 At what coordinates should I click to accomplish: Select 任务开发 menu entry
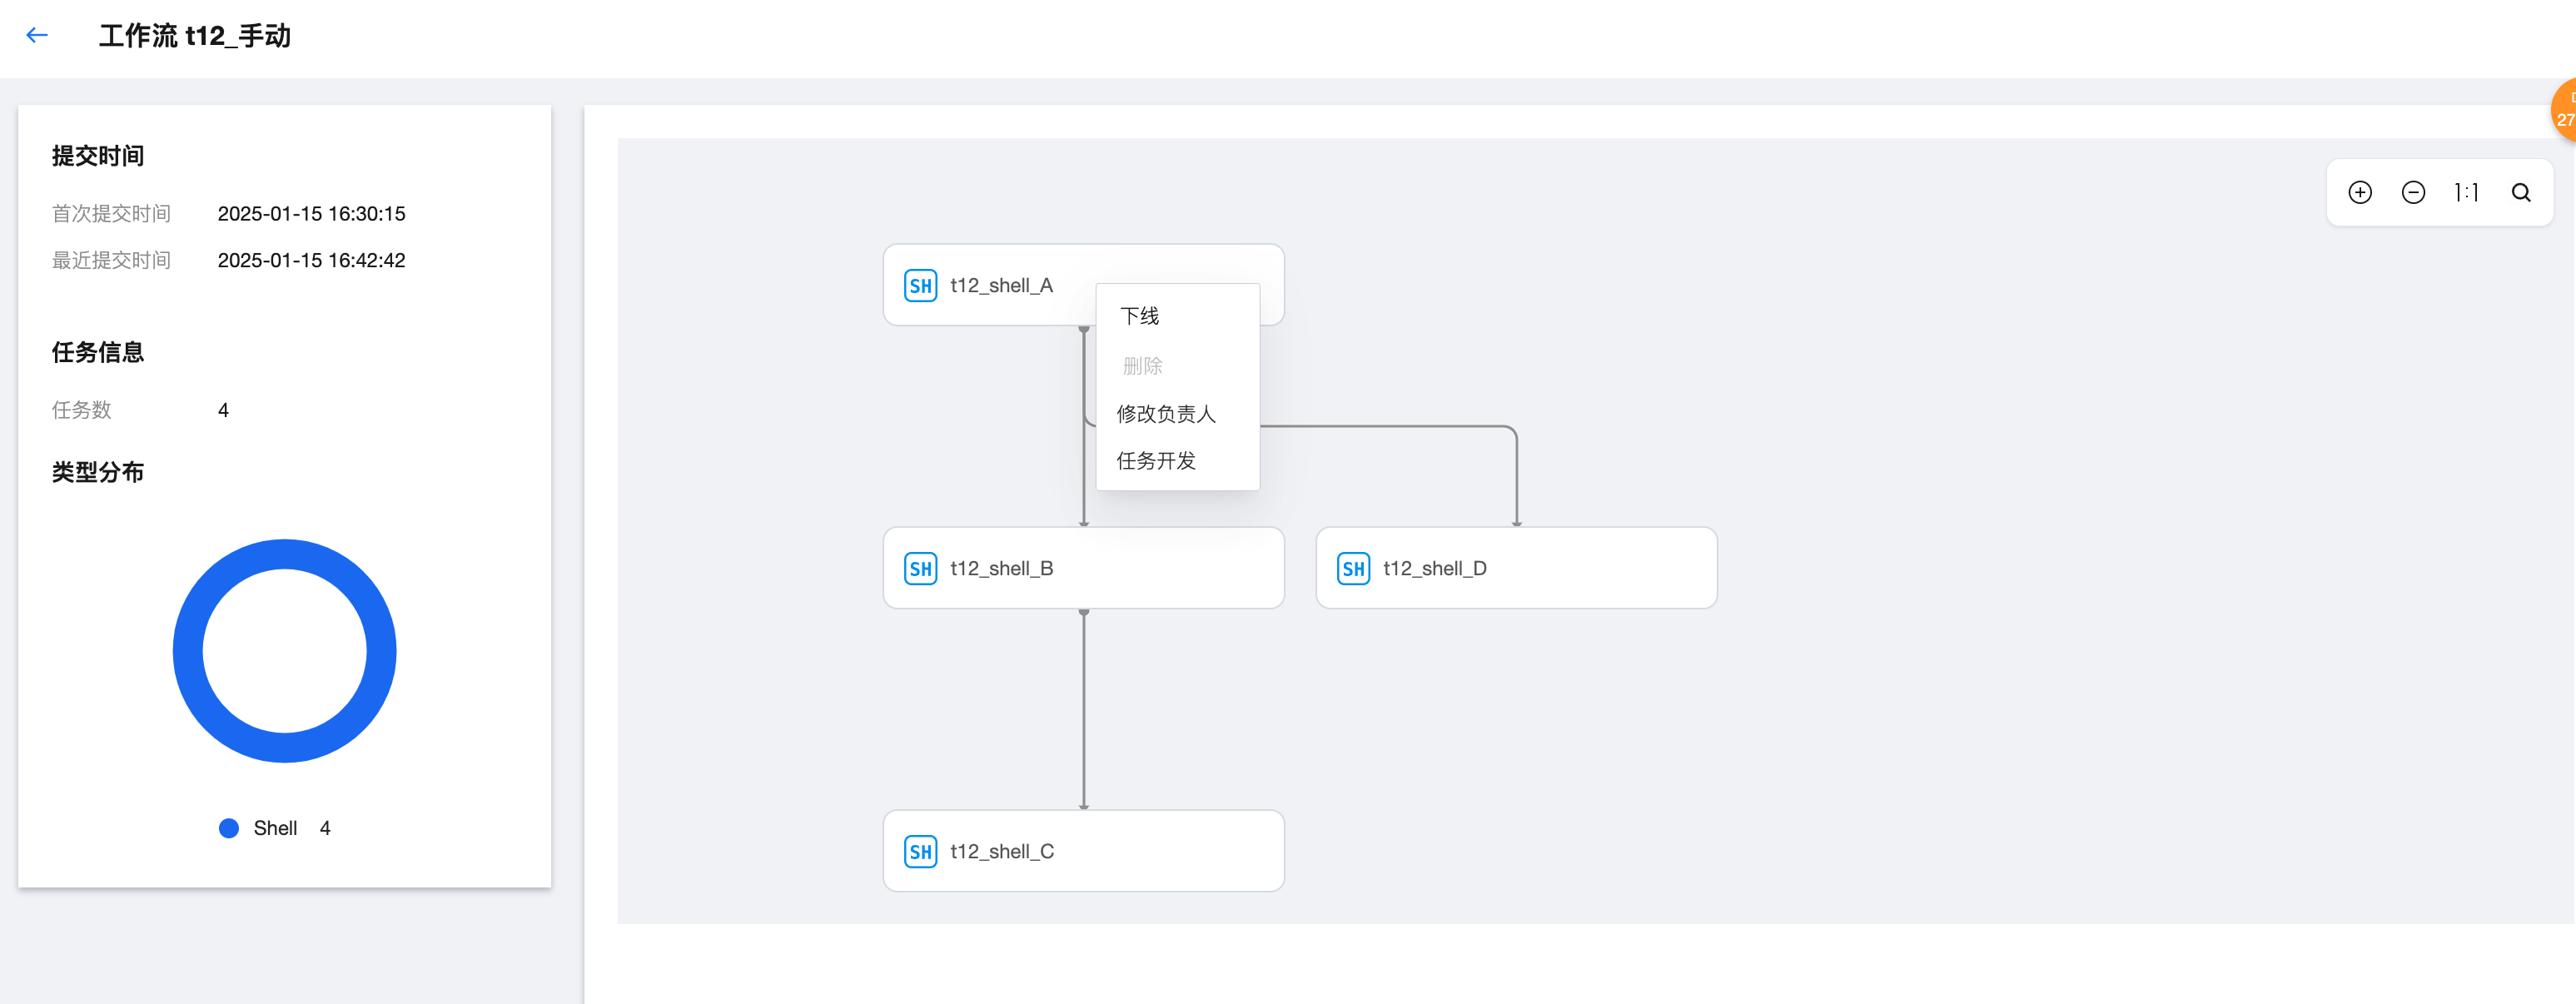click(1156, 461)
